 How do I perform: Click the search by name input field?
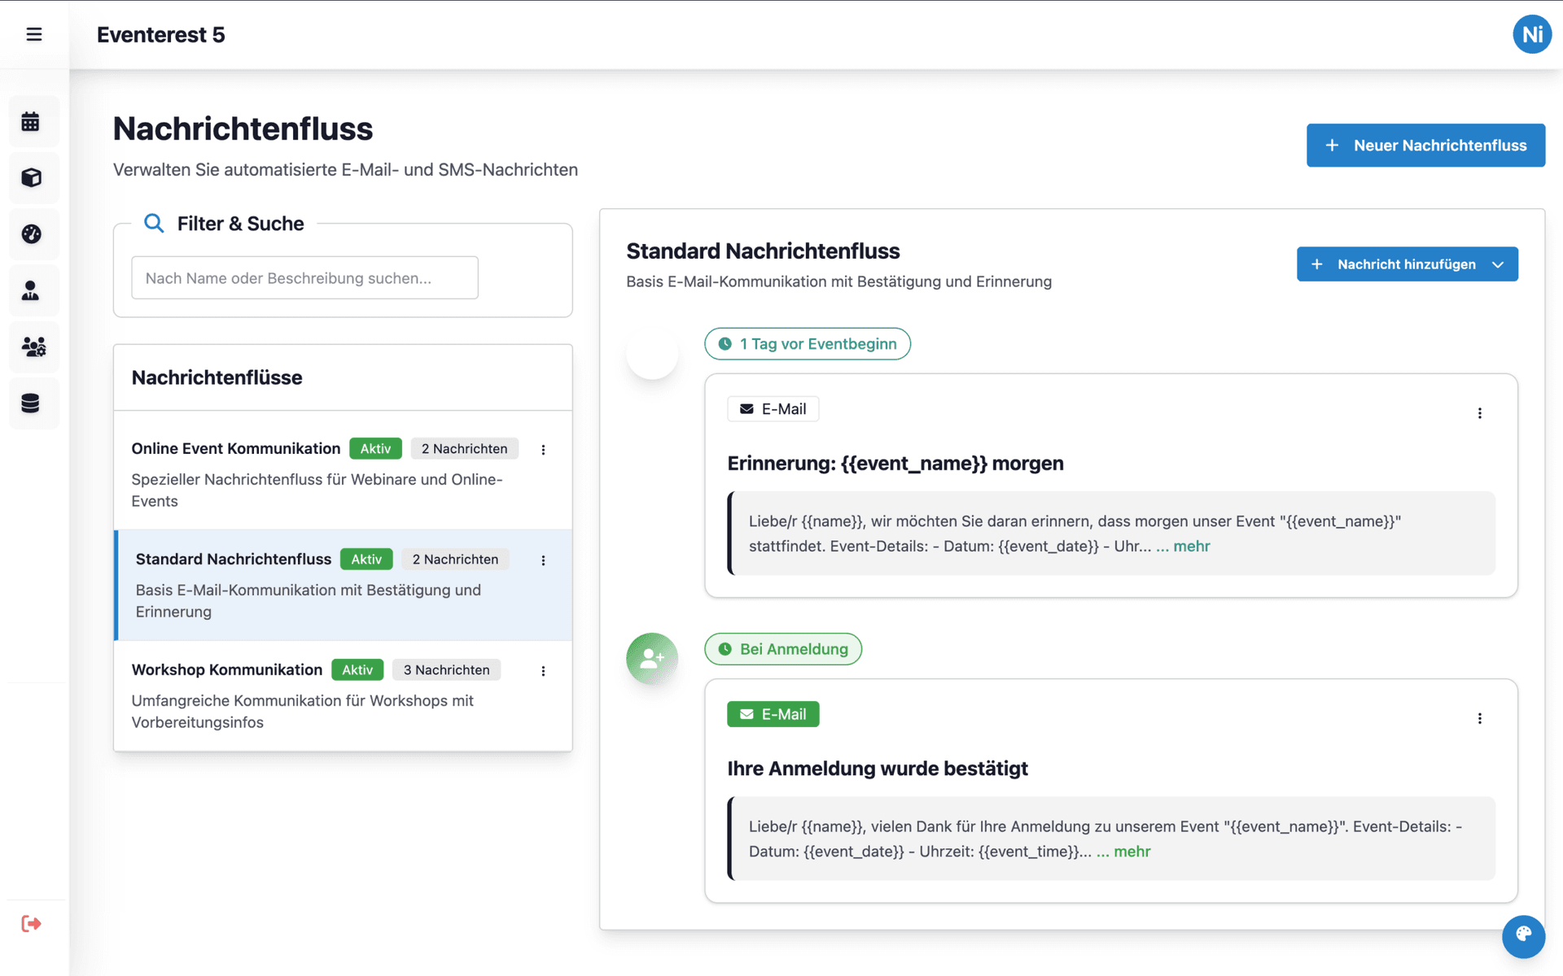coord(304,278)
